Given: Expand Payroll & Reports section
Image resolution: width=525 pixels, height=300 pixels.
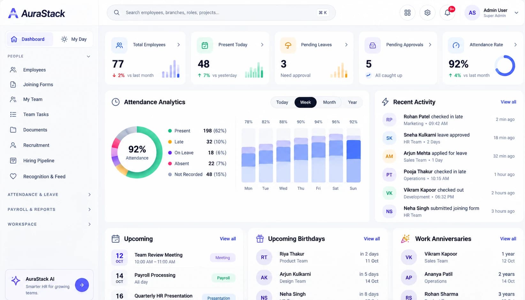Looking at the screenshot, I should pos(89,209).
